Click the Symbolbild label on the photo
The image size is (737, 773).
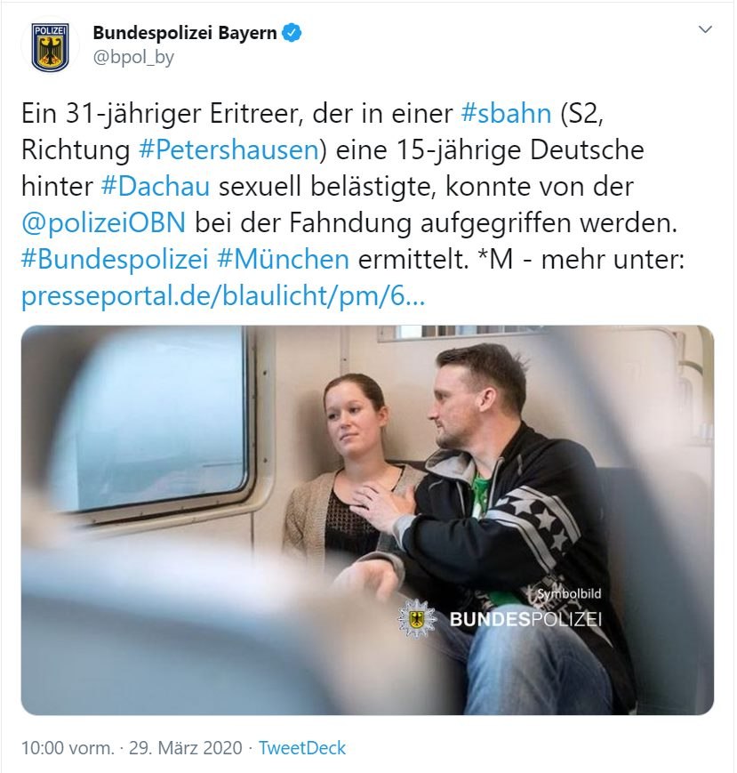coord(569,593)
